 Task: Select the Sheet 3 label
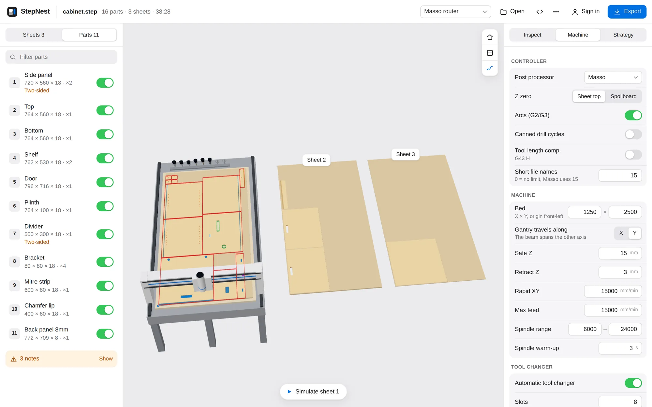pyautogui.click(x=405, y=154)
